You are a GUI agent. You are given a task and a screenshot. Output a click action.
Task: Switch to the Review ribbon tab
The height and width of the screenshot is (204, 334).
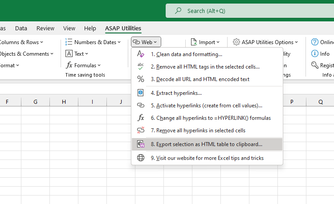point(45,29)
